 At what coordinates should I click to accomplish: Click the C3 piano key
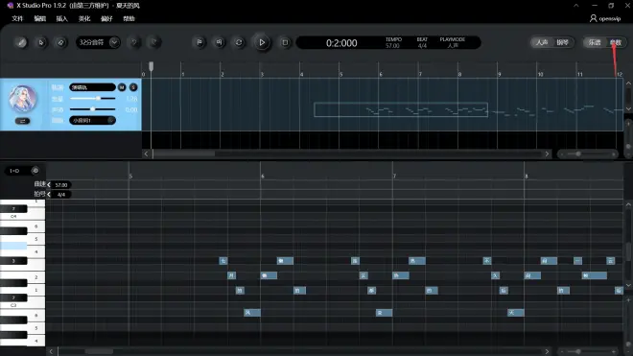22,305
